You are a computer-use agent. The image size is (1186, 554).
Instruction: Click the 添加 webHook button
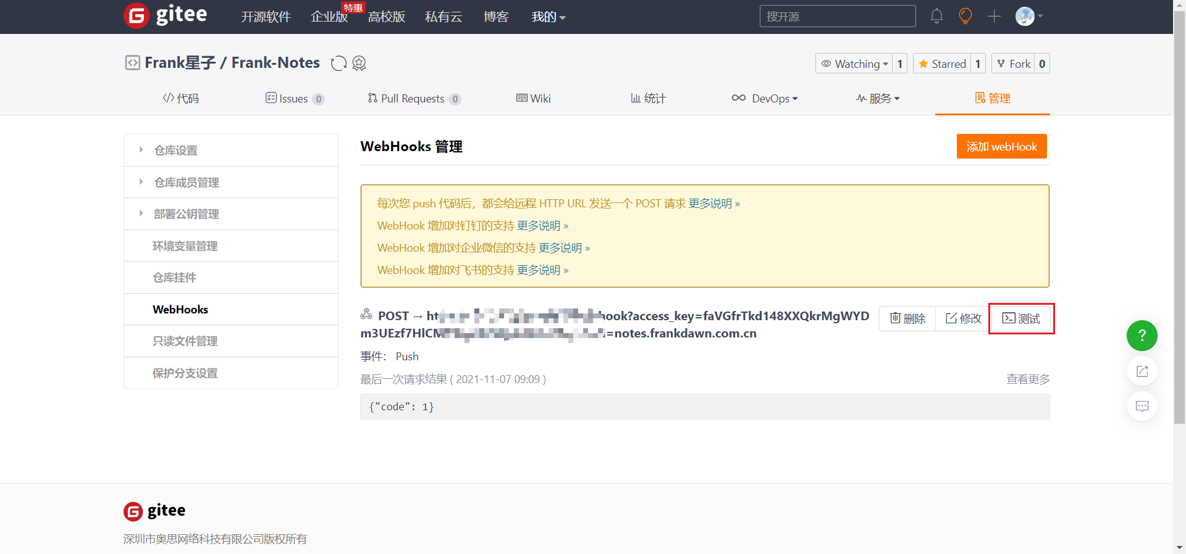[x=1001, y=146]
